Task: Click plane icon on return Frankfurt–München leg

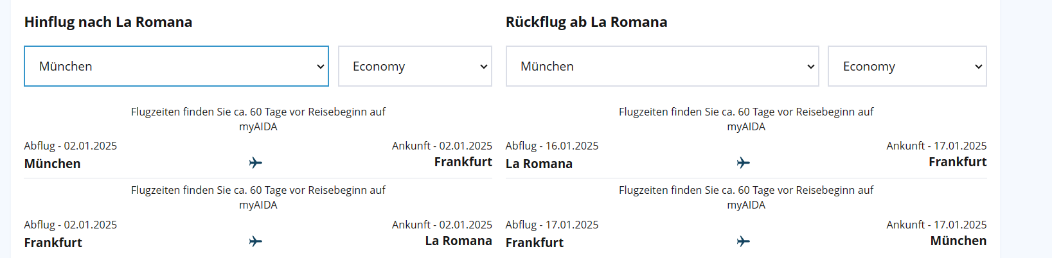Action: coord(744,241)
